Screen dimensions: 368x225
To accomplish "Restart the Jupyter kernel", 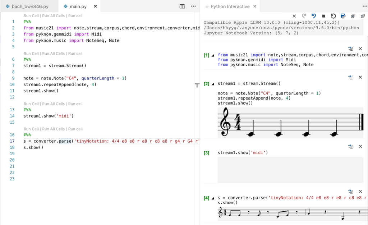I will tap(333, 16).
